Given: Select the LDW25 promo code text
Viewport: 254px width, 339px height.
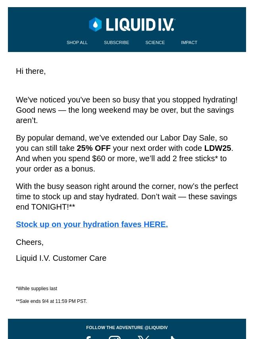Looking at the screenshot, I should click(x=217, y=148).
